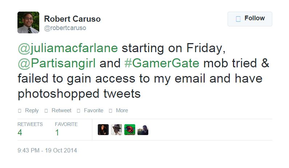Click the Follow button

[250, 19]
